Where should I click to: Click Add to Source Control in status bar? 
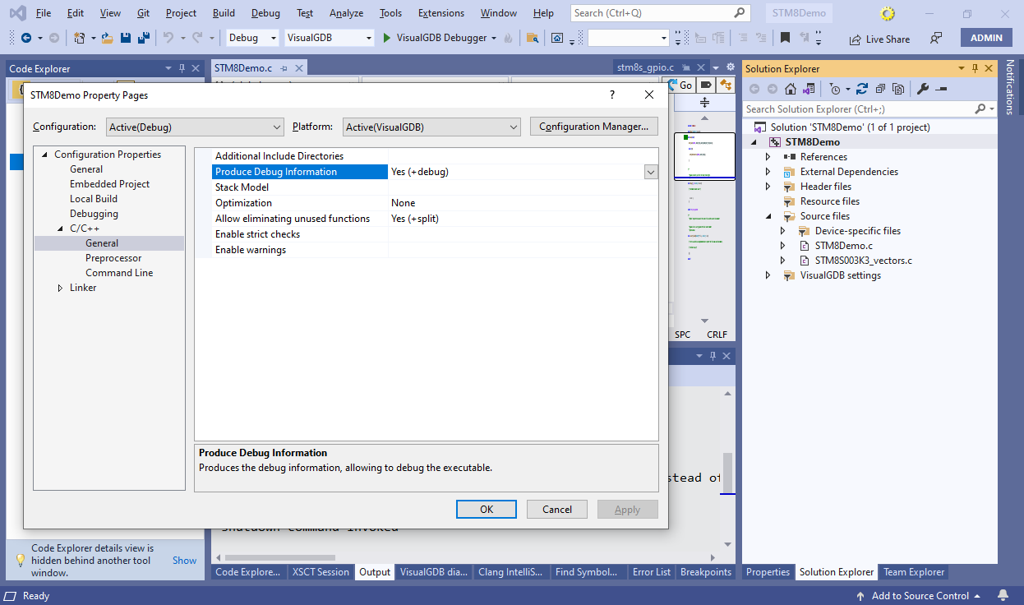pos(920,596)
